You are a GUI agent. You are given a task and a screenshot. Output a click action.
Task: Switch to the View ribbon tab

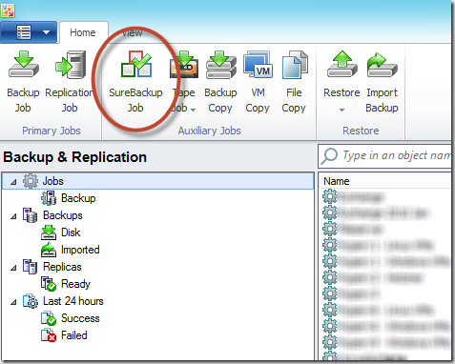[133, 32]
